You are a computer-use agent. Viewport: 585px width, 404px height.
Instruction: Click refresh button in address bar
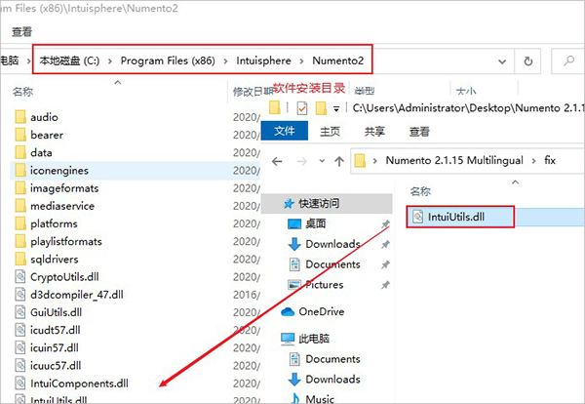click(x=527, y=61)
